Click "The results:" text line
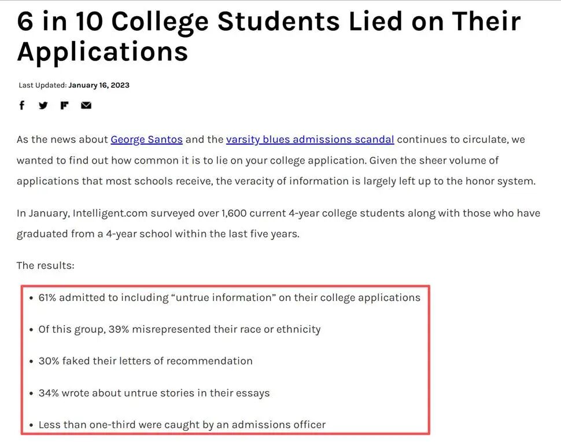This screenshot has width=561, height=442. 45,266
